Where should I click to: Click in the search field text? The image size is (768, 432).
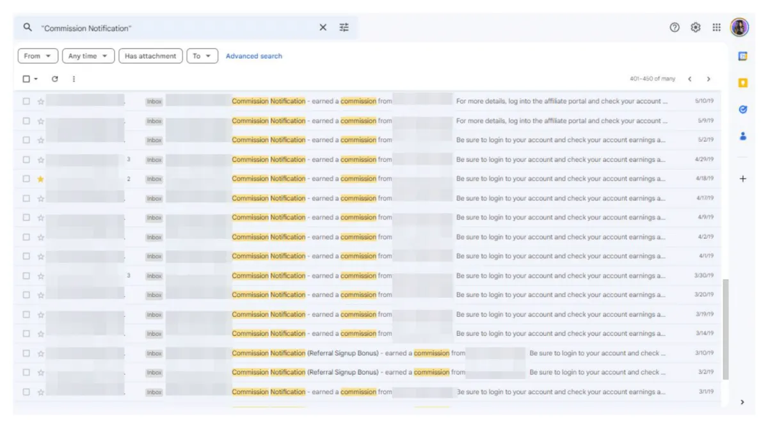pyautogui.click(x=86, y=28)
